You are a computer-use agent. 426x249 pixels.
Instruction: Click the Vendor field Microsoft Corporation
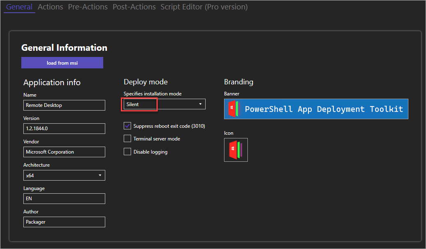64,152
